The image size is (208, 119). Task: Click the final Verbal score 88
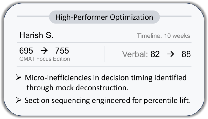tap(185, 54)
